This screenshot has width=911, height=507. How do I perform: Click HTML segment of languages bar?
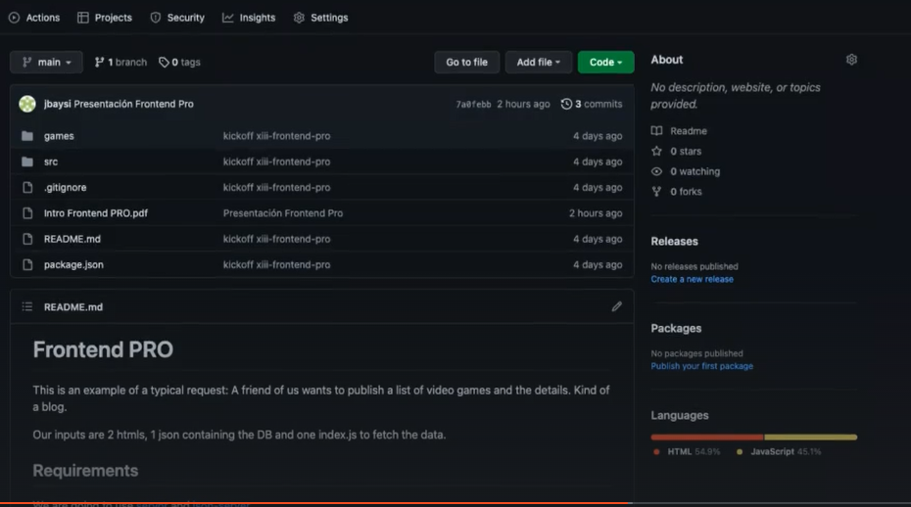pyautogui.click(x=707, y=437)
